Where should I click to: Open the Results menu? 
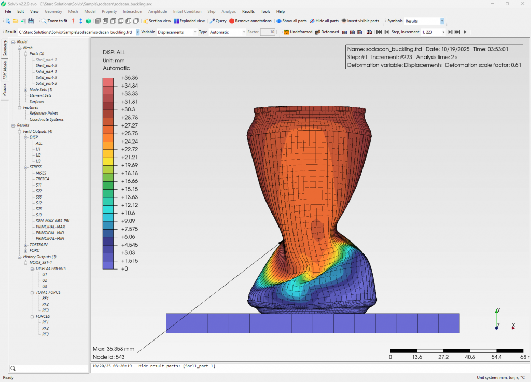click(248, 11)
